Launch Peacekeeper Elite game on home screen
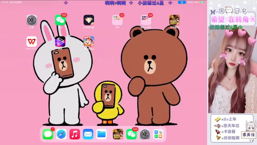Image resolution: width=257 pixels, height=145 pixels. pos(174,20)
